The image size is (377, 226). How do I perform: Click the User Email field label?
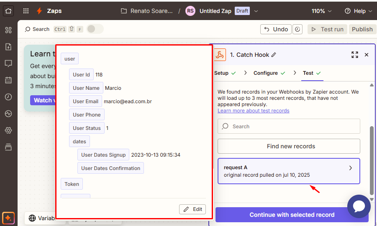tap(85, 102)
